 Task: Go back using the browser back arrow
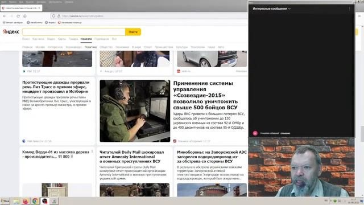click(x=5, y=16)
